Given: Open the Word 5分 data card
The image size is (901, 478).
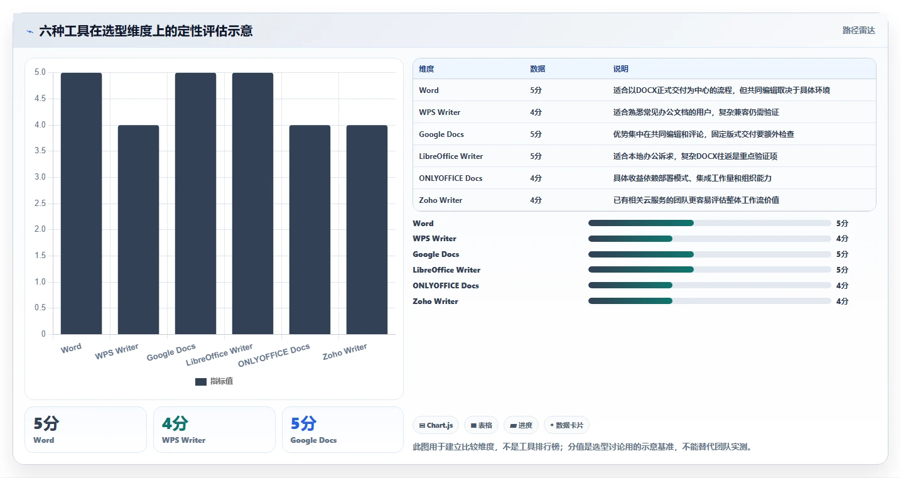Looking at the screenshot, I should [85, 430].
